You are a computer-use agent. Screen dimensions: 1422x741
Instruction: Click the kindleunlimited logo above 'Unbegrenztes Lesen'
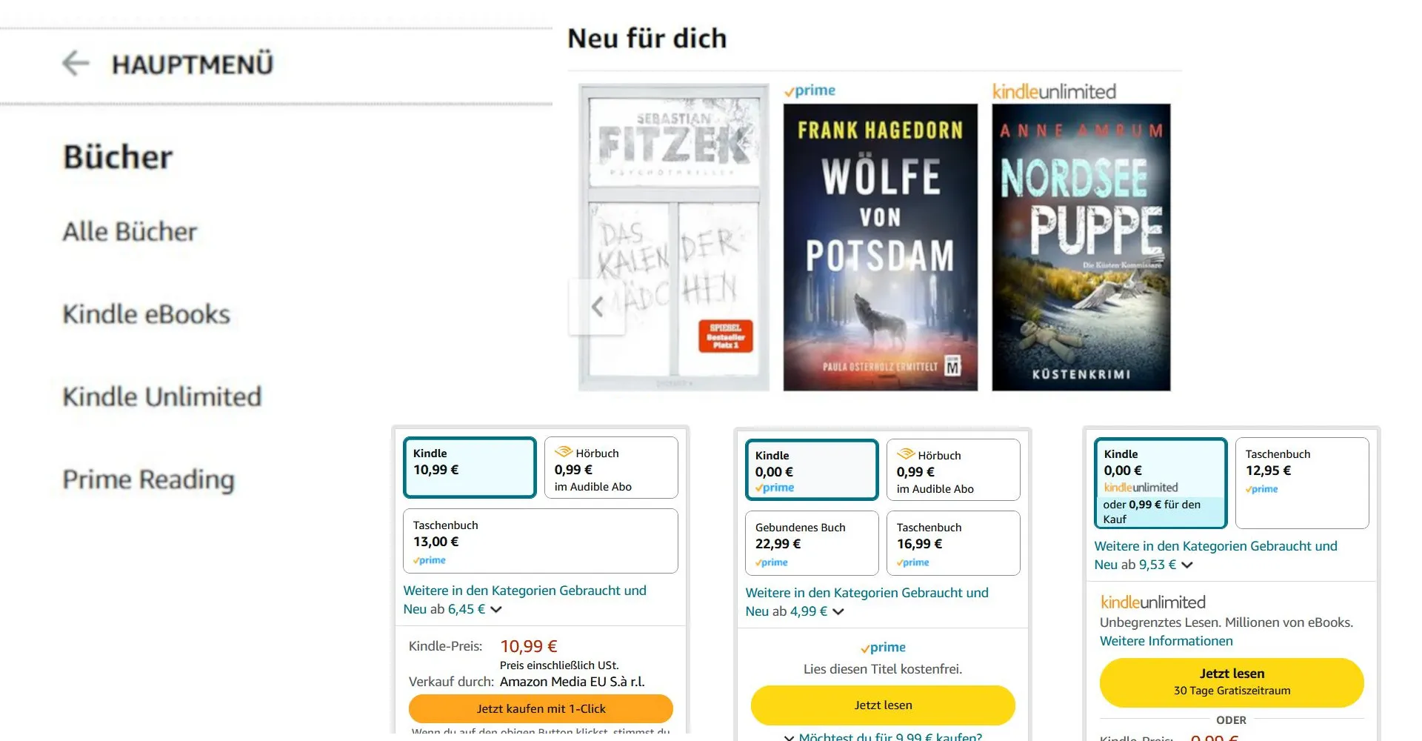[x=1152, y=602]
